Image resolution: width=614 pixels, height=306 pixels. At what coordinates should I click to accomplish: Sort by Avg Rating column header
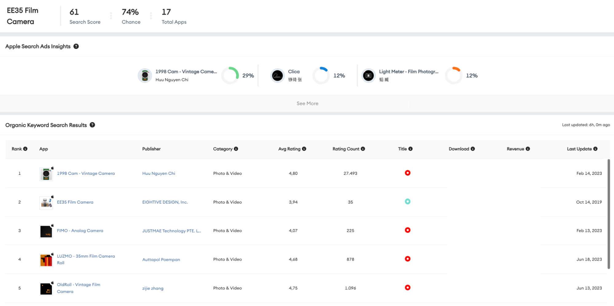[x=289, y=149]
